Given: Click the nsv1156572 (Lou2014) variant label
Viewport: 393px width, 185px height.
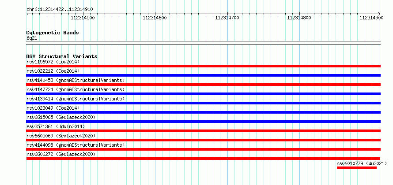Looking at the screenshot, I should pos(53,62).
